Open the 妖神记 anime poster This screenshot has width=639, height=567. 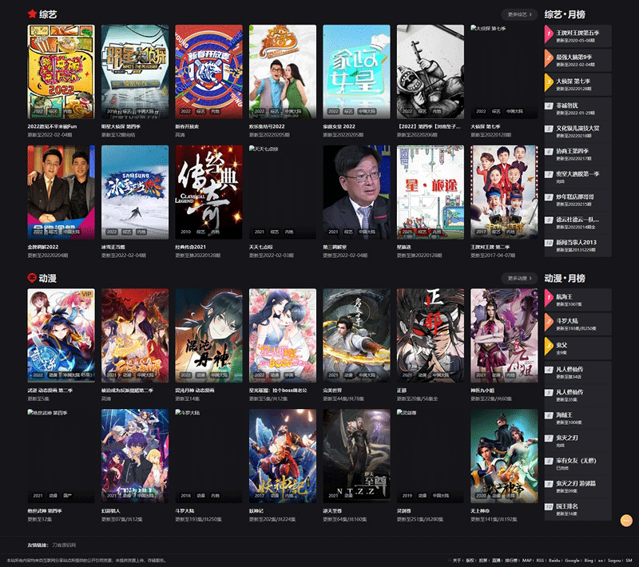pyautogui.click(x=283, y=456)
